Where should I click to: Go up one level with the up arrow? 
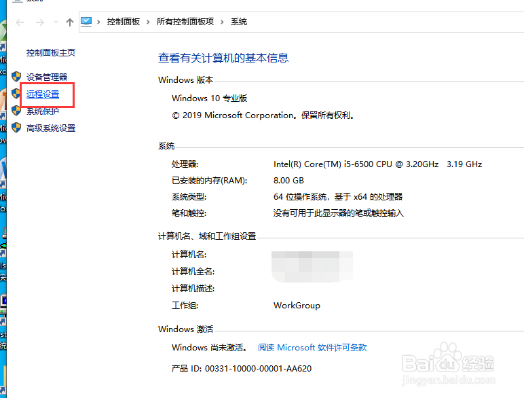pos(69,22)
